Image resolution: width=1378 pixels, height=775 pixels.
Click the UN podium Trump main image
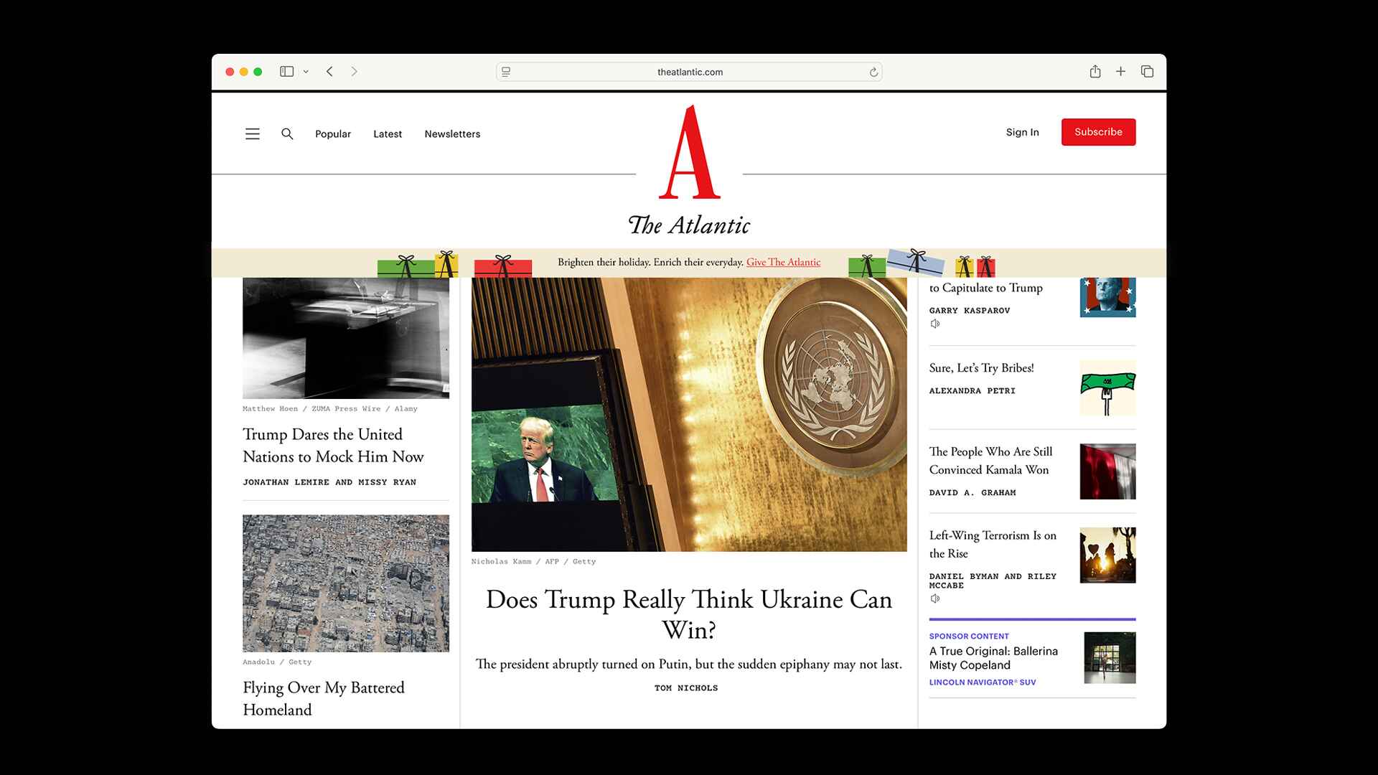[689, 415]
